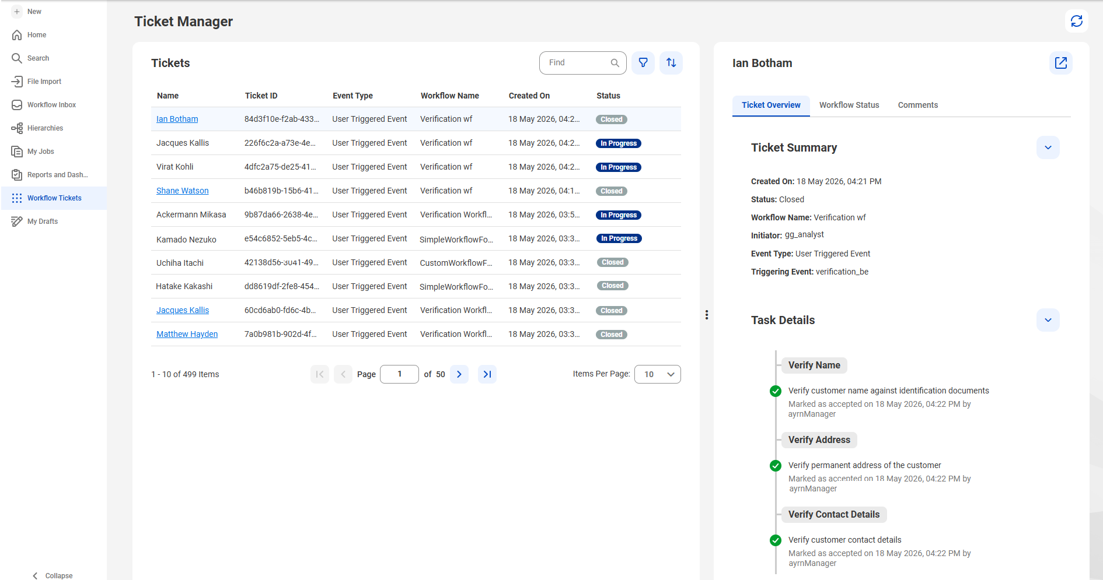
Task: Click the In Progress badge for Virat Kohli
Action: tap(619, 167)
